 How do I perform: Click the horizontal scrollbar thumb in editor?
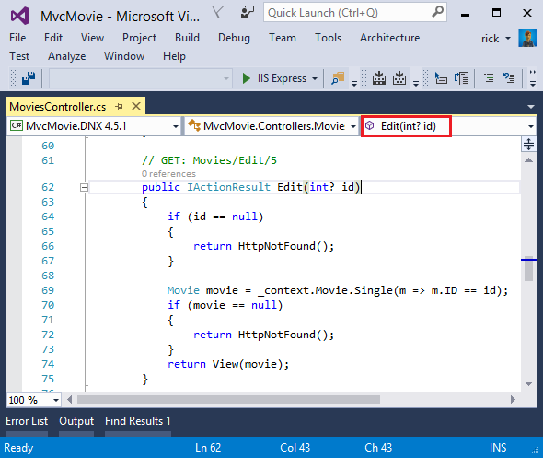click(x=228, y=400)
